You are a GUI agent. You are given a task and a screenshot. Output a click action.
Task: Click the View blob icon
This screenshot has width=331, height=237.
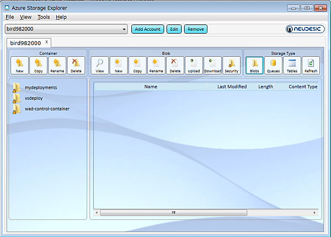click(100, 66)
